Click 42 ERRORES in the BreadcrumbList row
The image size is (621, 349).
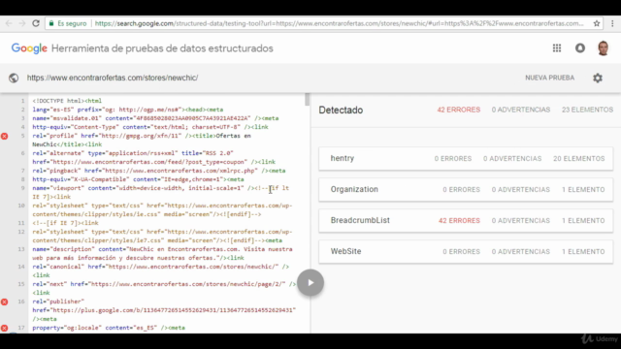(459, 220)
